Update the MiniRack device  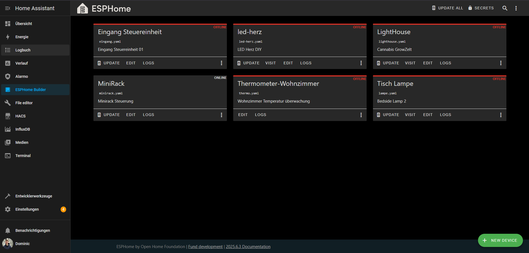click(x=109, y=115)
